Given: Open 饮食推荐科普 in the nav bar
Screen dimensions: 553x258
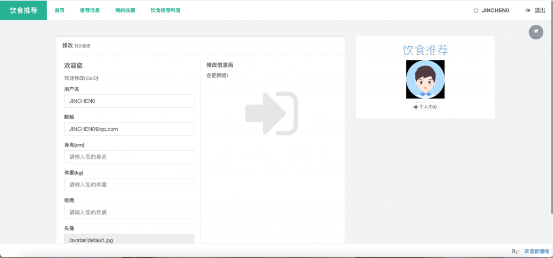Looking at the screenshot, I should point(165,11).
